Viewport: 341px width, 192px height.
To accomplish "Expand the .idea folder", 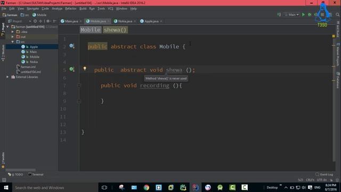I will [x=13, y=32].
